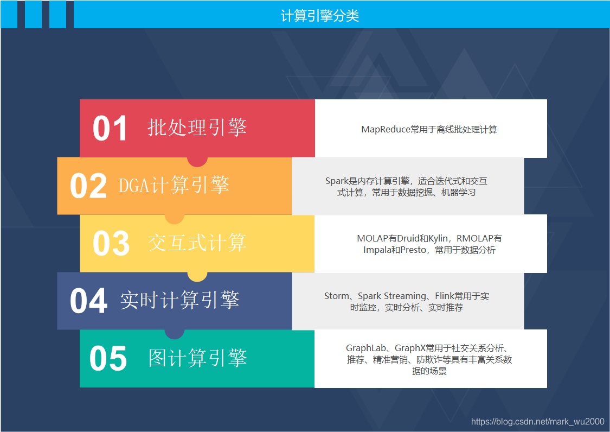Select the orange 02 DGA计算引擎 block
Image resolution: width=610 pixels, height=432 pixels.
175,186
